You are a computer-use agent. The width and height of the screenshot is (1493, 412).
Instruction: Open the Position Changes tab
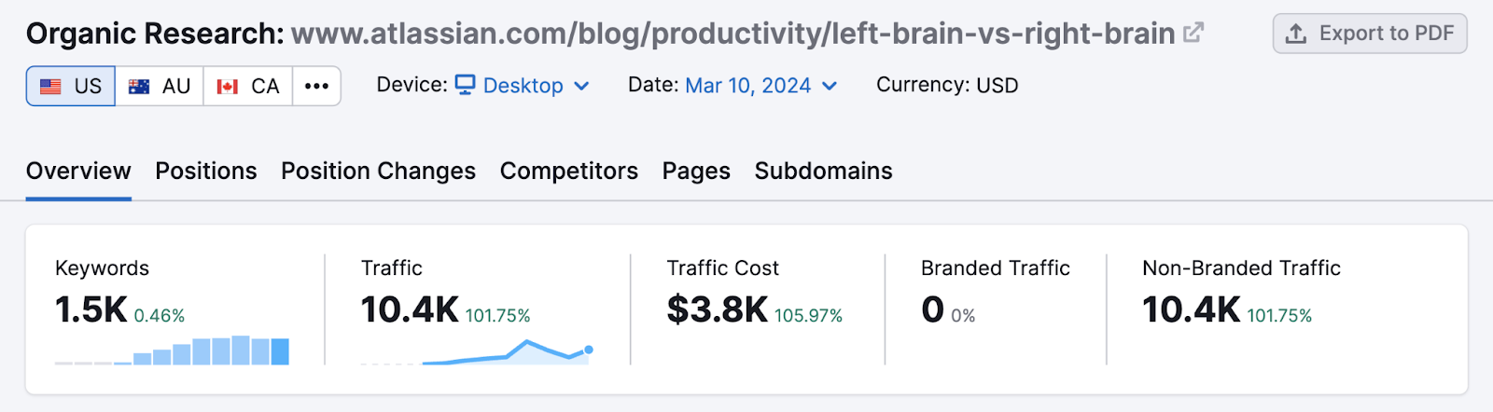378,172
